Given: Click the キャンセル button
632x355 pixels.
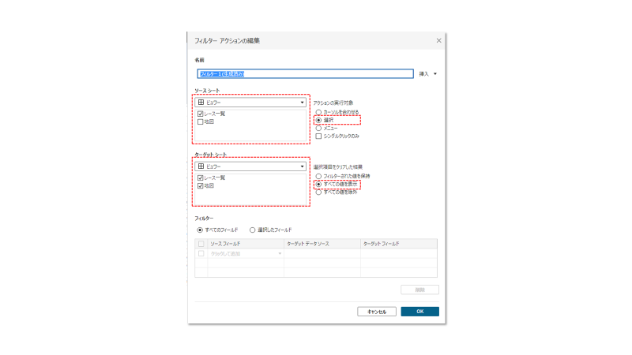Looking at the screenshot, I should 377,312.
